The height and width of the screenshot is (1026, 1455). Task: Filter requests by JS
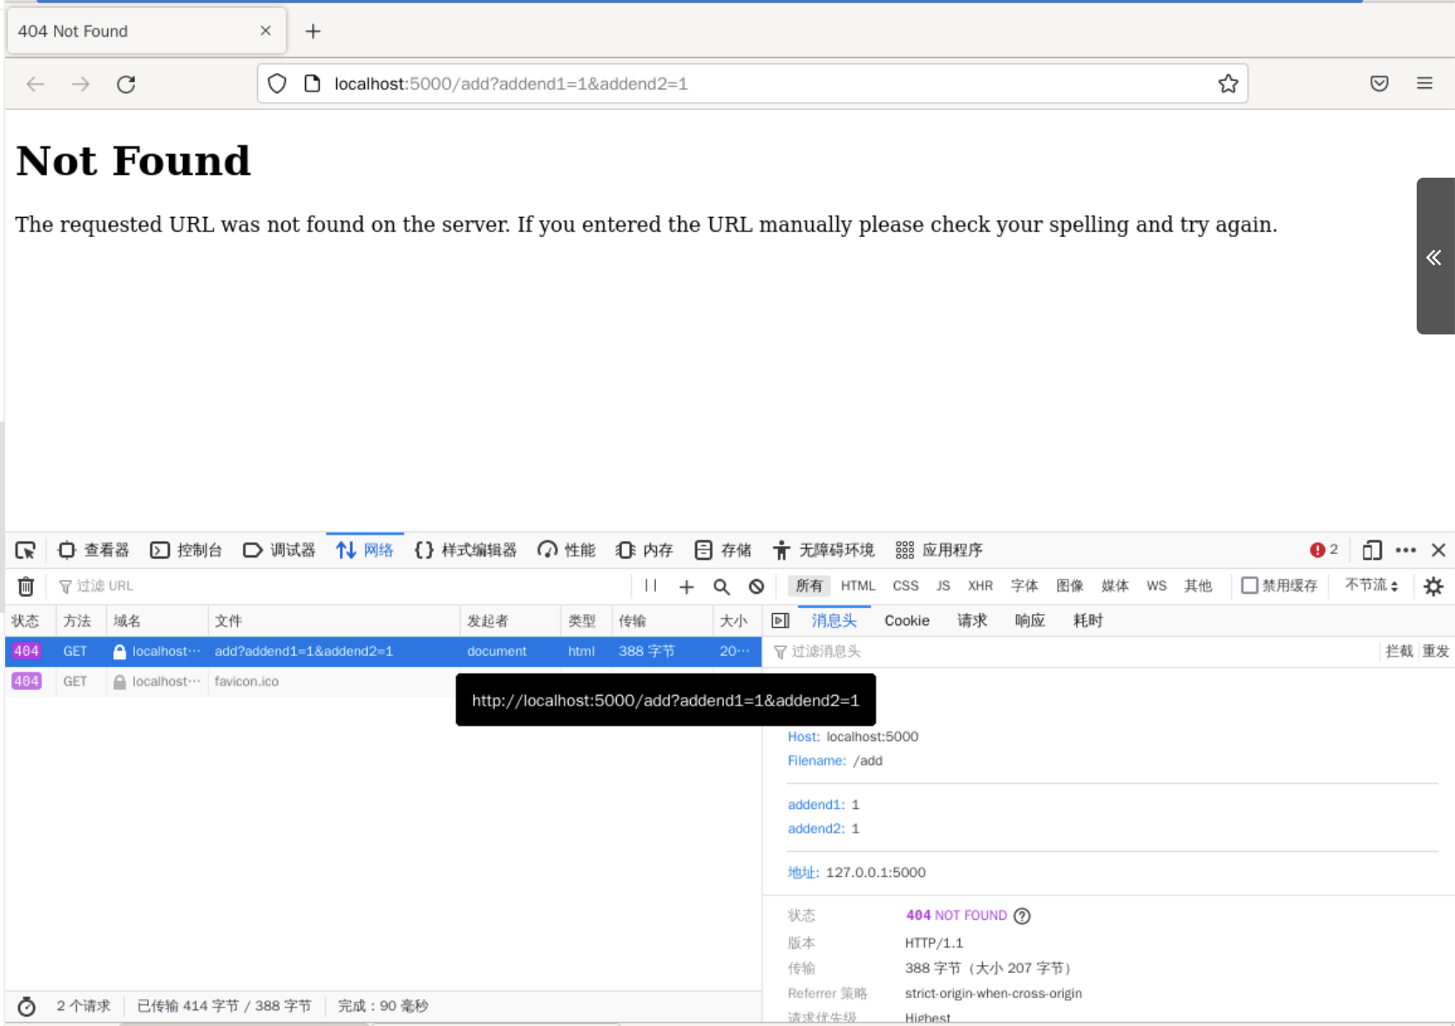coord(943,586)
